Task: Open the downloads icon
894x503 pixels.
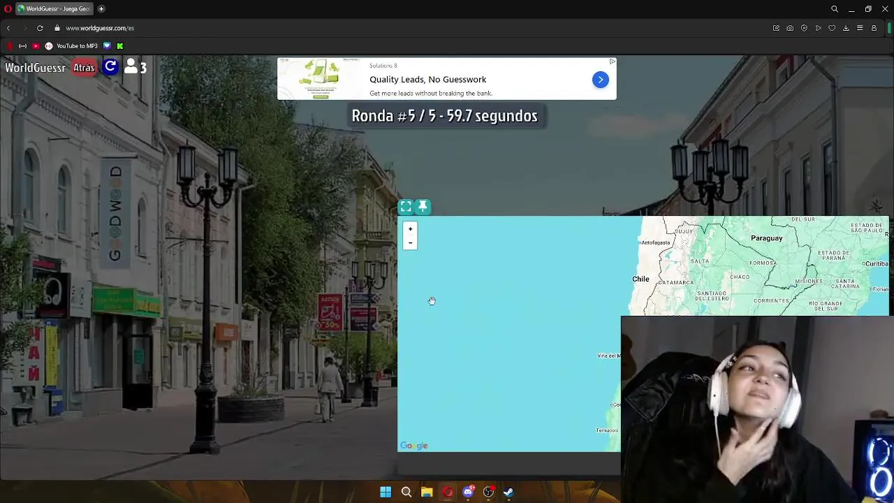Action: tap(846, 28)
